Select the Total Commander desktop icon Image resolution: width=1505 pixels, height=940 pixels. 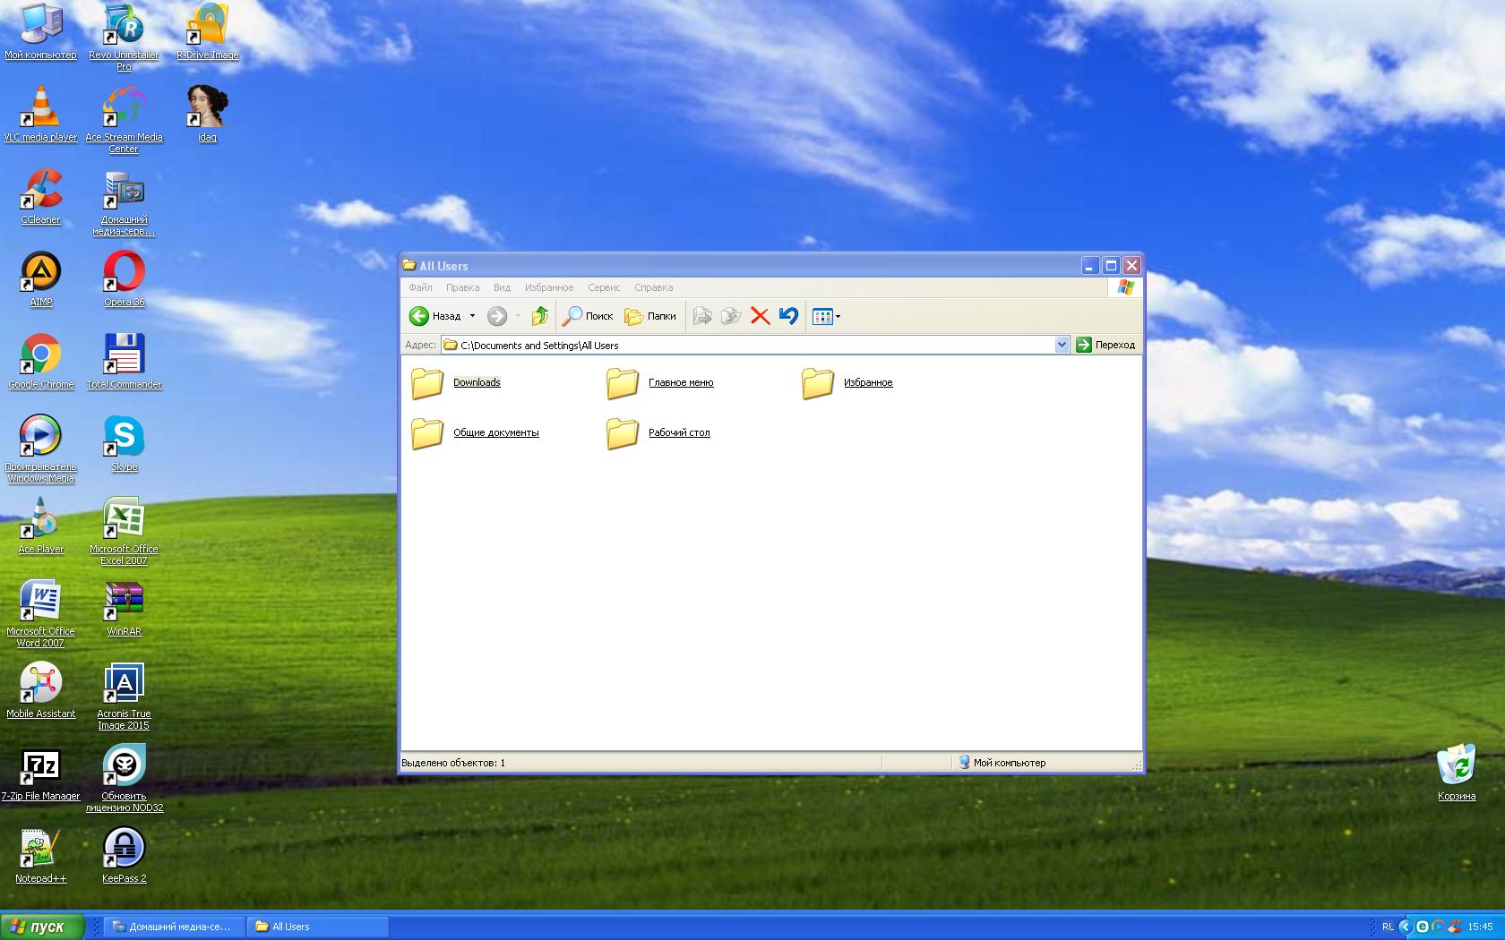[124, 356]
